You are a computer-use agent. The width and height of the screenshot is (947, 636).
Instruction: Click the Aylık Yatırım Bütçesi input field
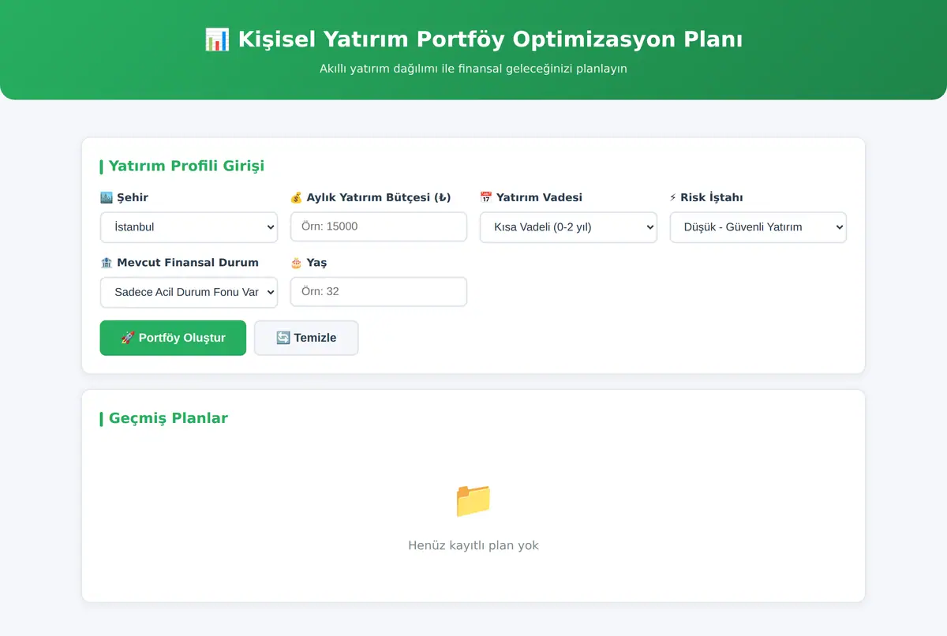(379, 226)
